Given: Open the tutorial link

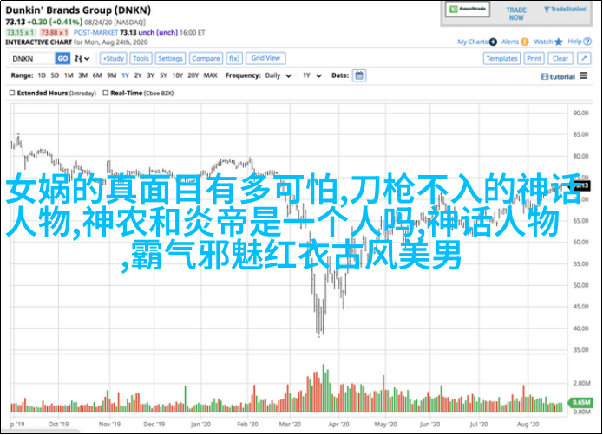Looking at the screenshot, I should click(x=558, y=77).
